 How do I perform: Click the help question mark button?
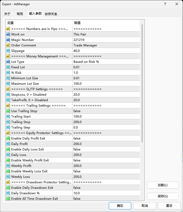click(165, 4)
